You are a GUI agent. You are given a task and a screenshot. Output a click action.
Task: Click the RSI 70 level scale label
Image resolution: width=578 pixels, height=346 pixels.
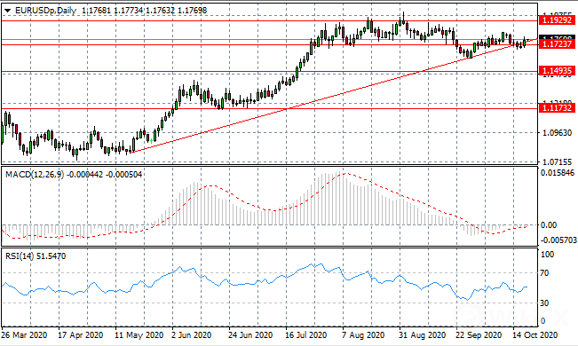(x=544, y=273)
